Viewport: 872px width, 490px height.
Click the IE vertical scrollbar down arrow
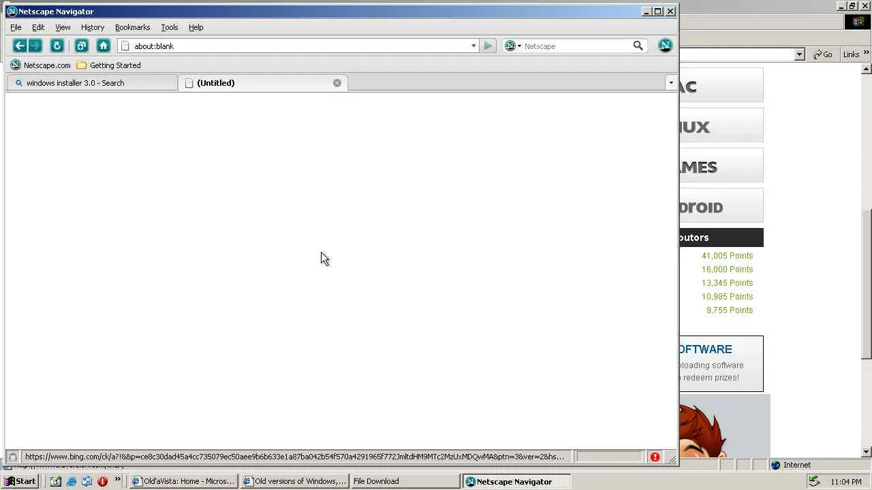click(867, 452)
